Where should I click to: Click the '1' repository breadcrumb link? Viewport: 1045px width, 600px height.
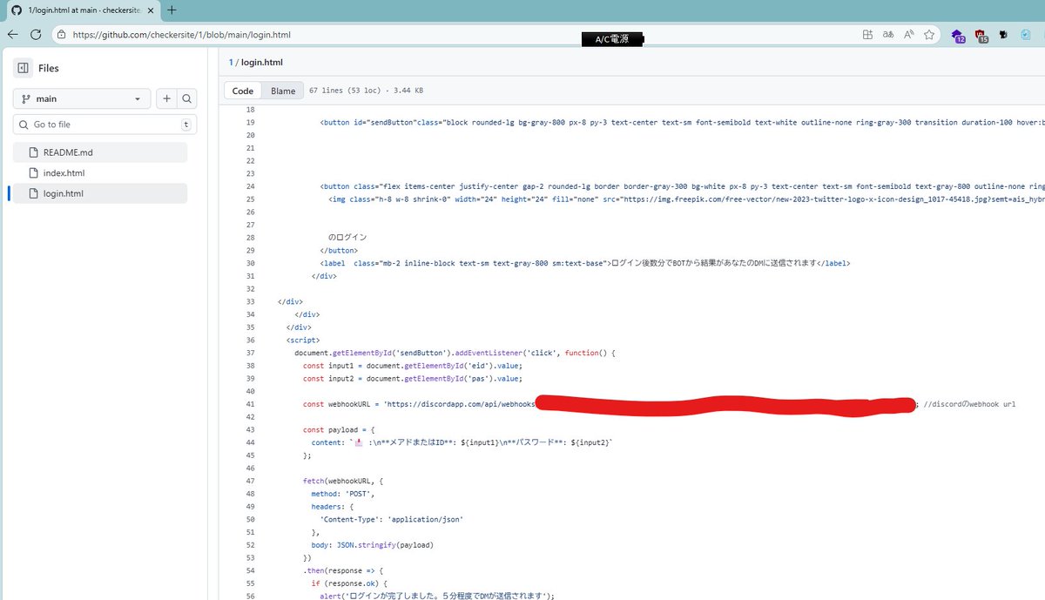pos(231,63)
